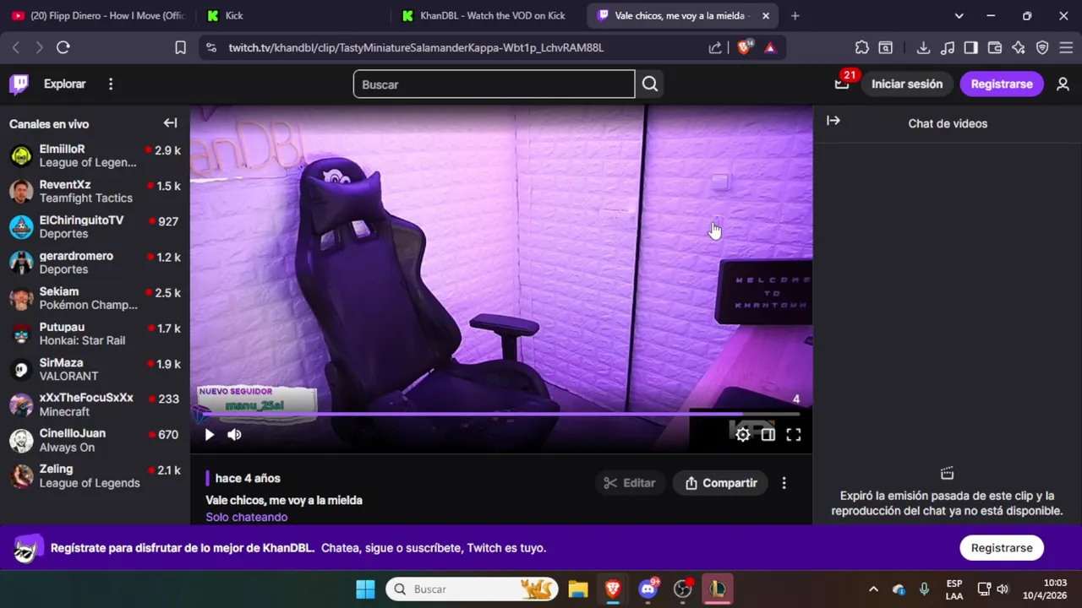Reload the current page

click(x=63, y=47)
